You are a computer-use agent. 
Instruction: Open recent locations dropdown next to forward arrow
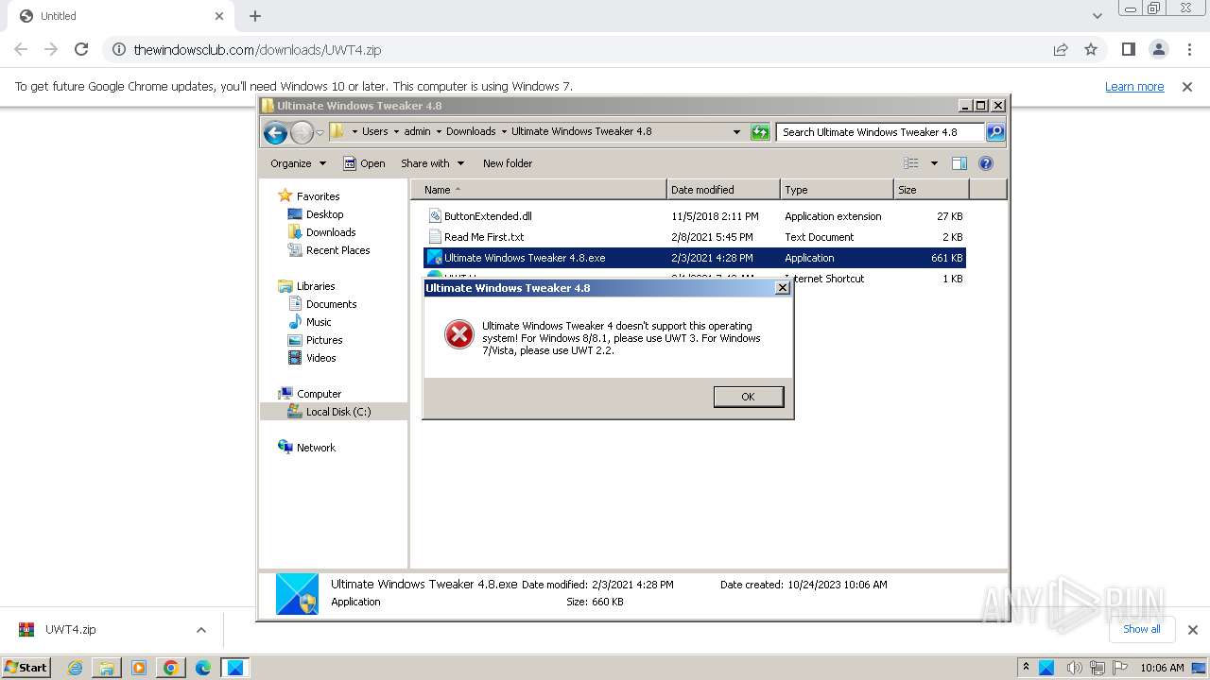[320, 133]
